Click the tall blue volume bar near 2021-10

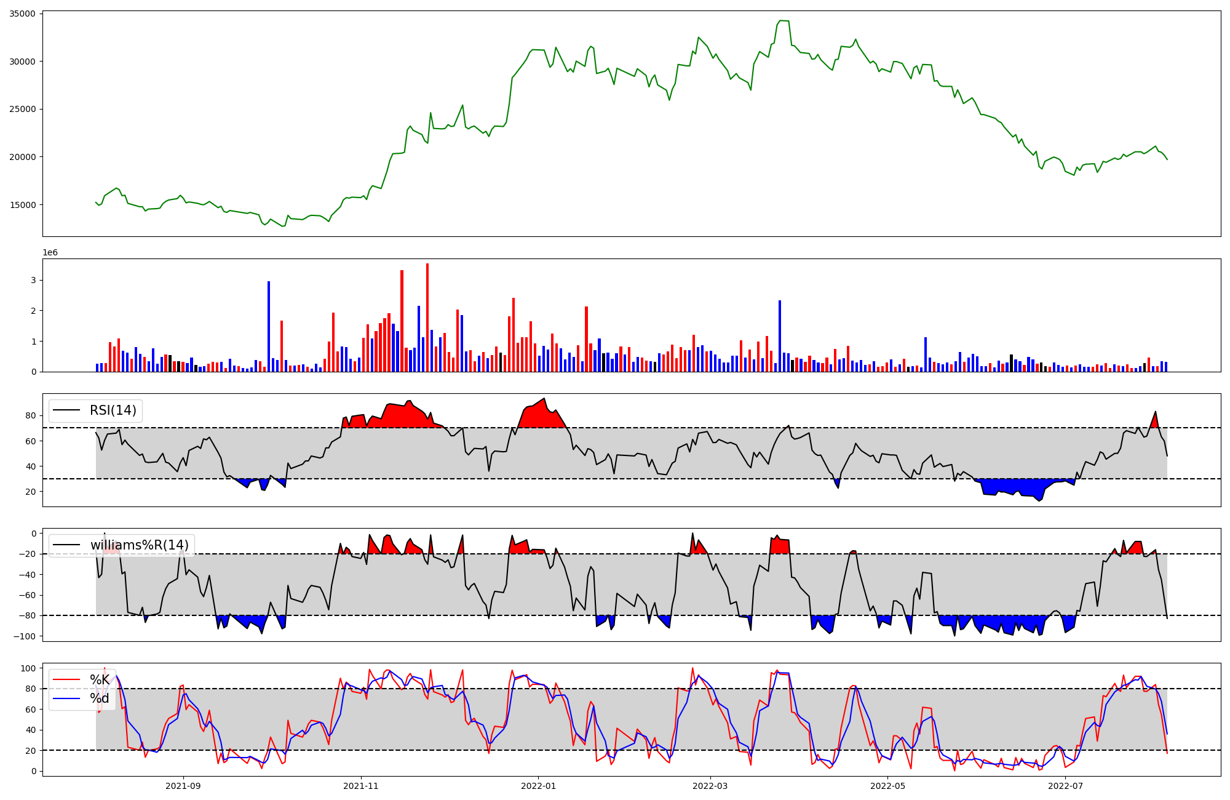pyautogui.click(x=269, y=326)
